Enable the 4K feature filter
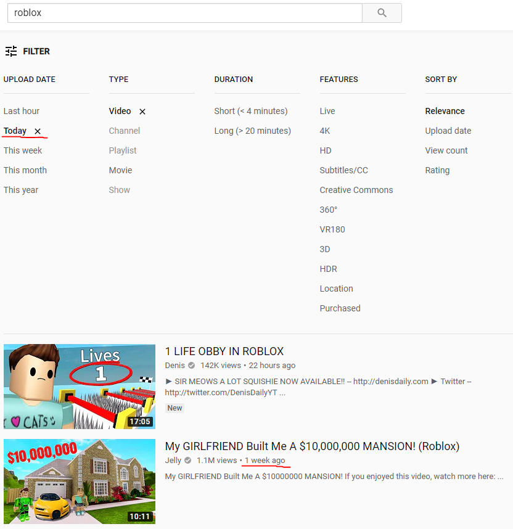This screenshot has width=513, height=529. [x=325, y=131]
